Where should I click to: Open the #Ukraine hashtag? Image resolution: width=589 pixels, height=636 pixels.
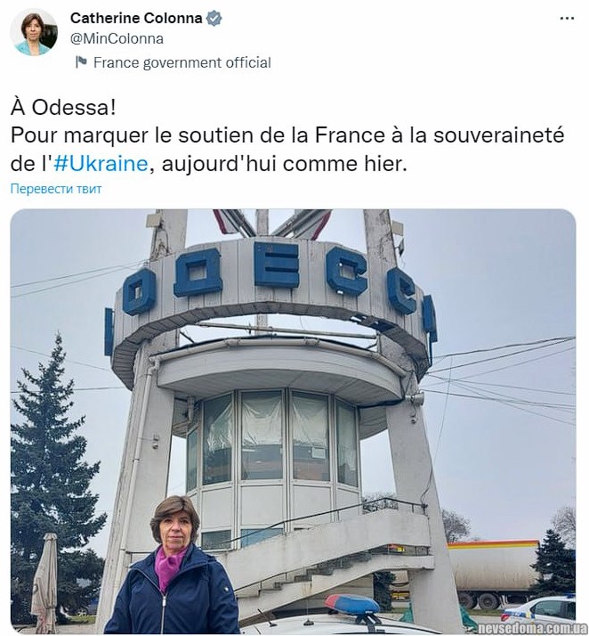pyautogui.click(x=101, y=164)
